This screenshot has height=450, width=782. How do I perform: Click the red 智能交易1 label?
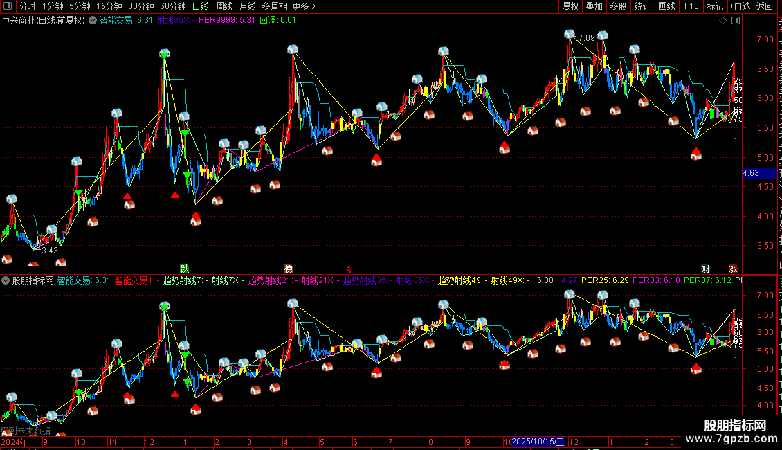[x=135, y=281]
